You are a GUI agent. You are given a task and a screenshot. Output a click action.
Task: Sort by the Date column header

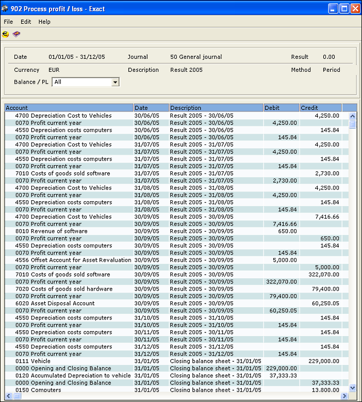(x=151, y=108)
